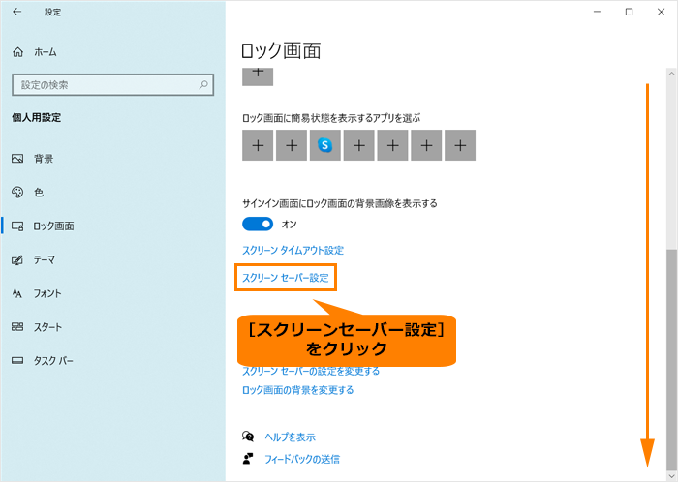Focus the 設定の検索 search field
This screenshot has width=678, height=482.
click(113, 84)
